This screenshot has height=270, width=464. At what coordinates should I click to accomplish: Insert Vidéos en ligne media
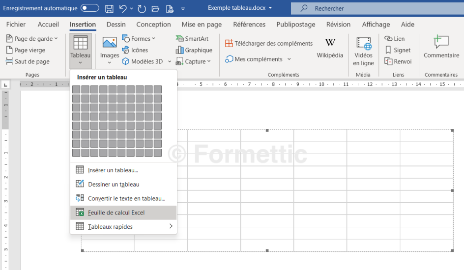(x=363, y=50)
